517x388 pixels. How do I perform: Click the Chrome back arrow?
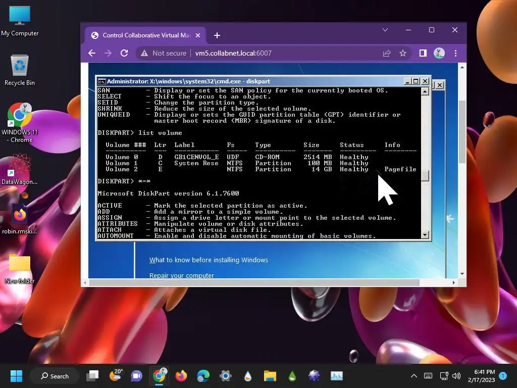coord(92,53)
